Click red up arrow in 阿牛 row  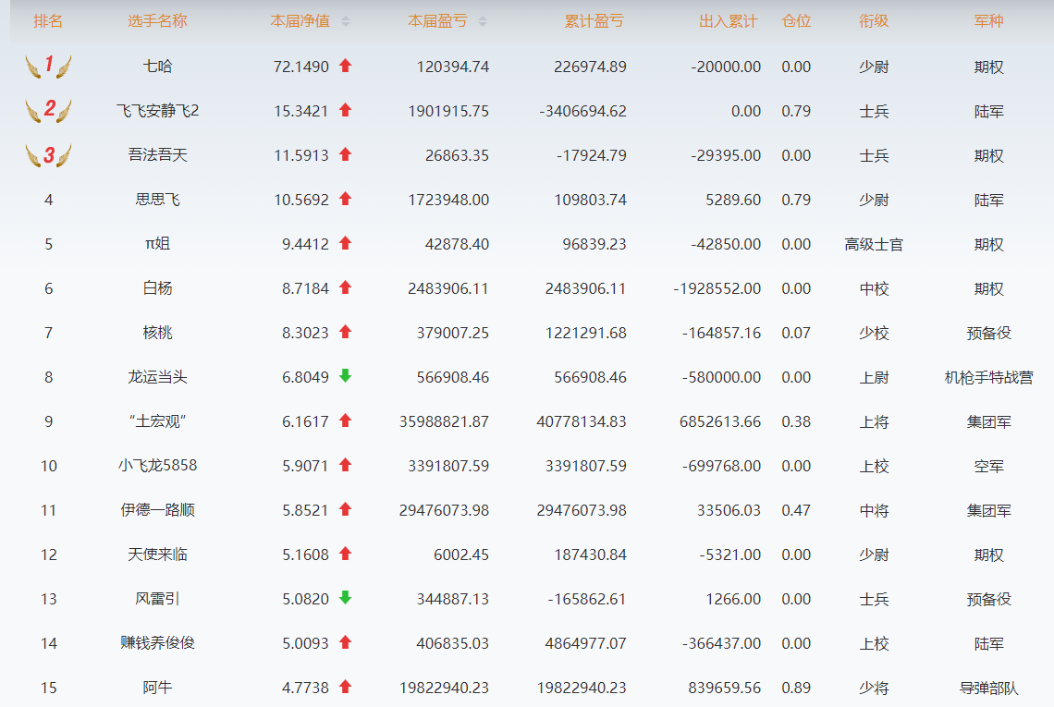pyautogui.click(x=346, y=686)
